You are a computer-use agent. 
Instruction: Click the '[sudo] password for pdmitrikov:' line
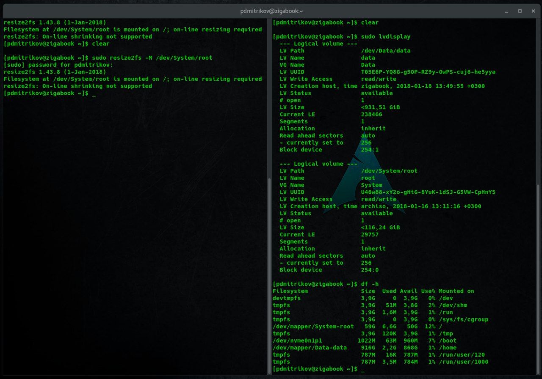pyautogui.click(x=58, y=65)
